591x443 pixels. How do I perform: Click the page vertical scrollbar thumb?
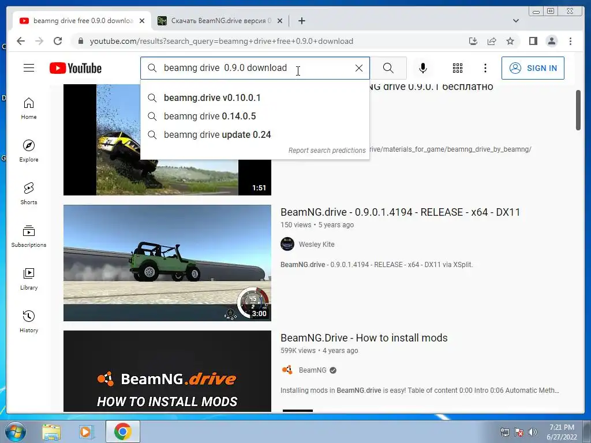578,110
